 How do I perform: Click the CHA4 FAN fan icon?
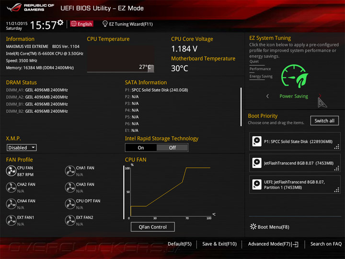[x=11, y=204]
